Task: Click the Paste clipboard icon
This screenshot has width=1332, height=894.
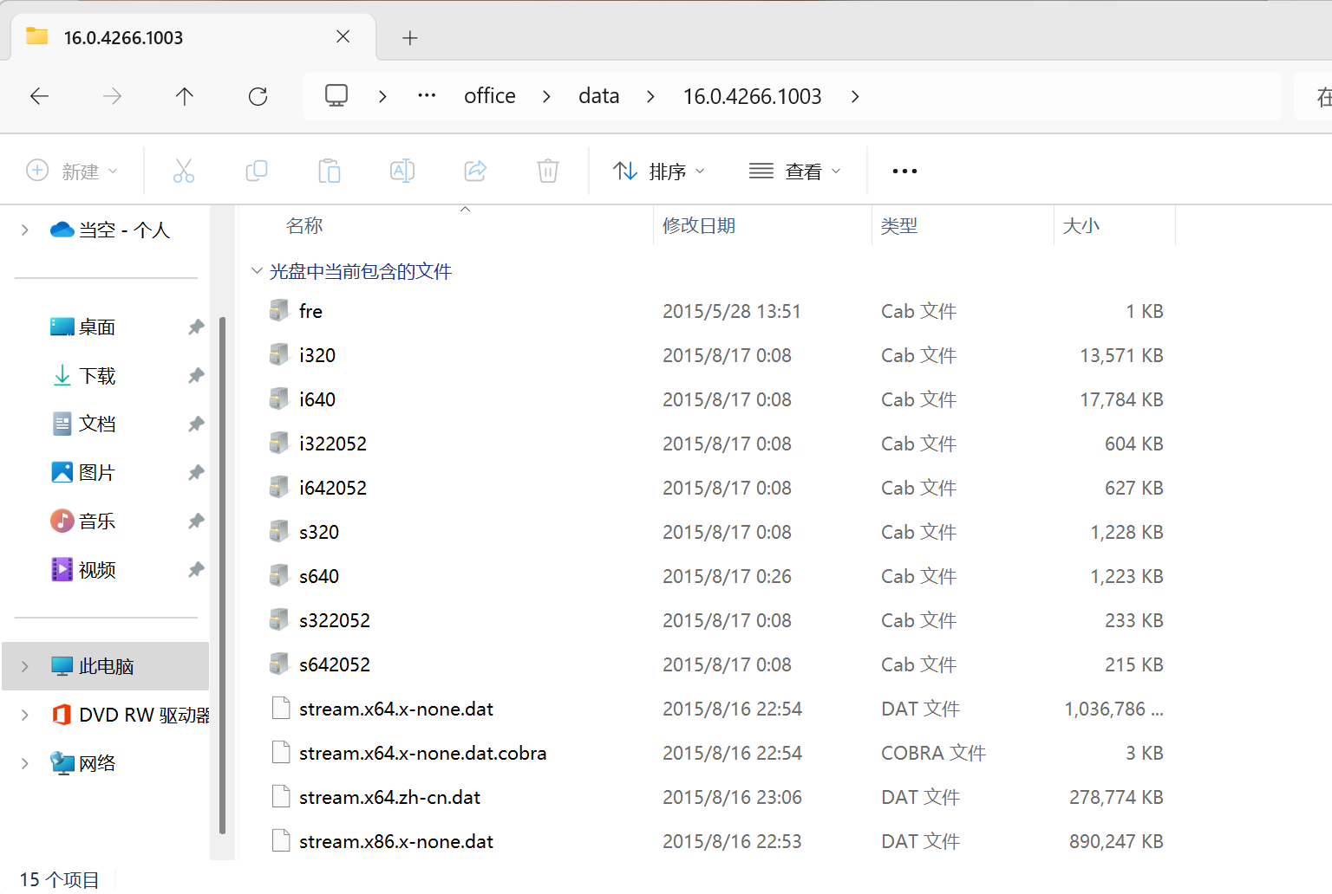Action: click(330, 171)
